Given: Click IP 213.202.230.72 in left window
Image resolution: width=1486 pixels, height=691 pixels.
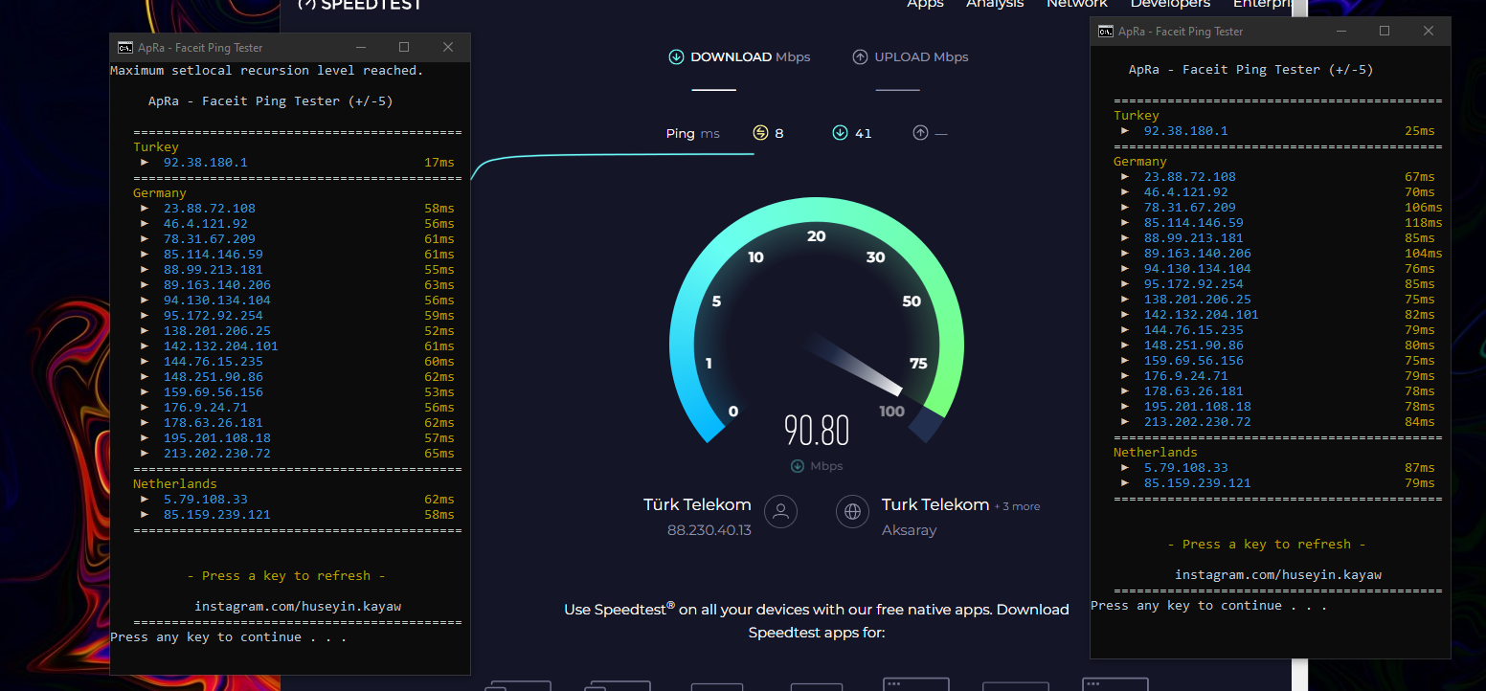Looking at the screenshot, I should pyautogui.click(x=217, y=454).
